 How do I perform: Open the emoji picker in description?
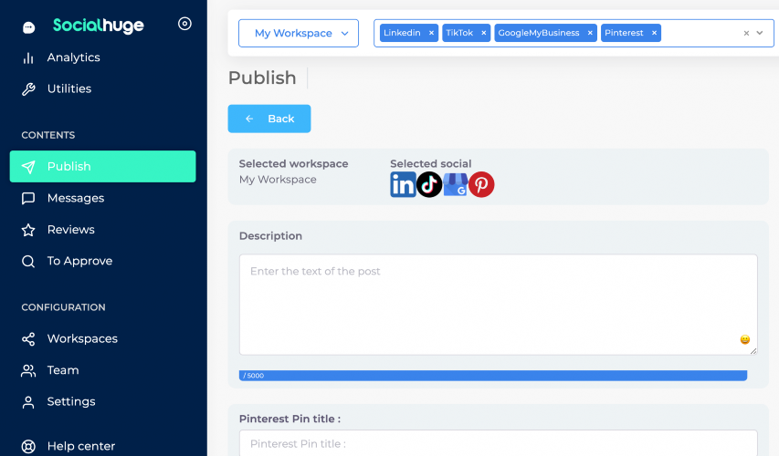coord(744,339)
